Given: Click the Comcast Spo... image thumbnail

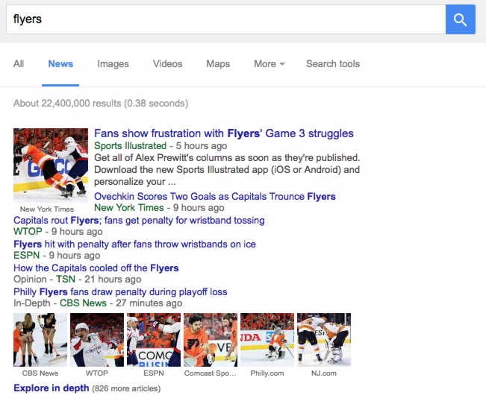Looking at the screenshot, I should coord(210,340).
